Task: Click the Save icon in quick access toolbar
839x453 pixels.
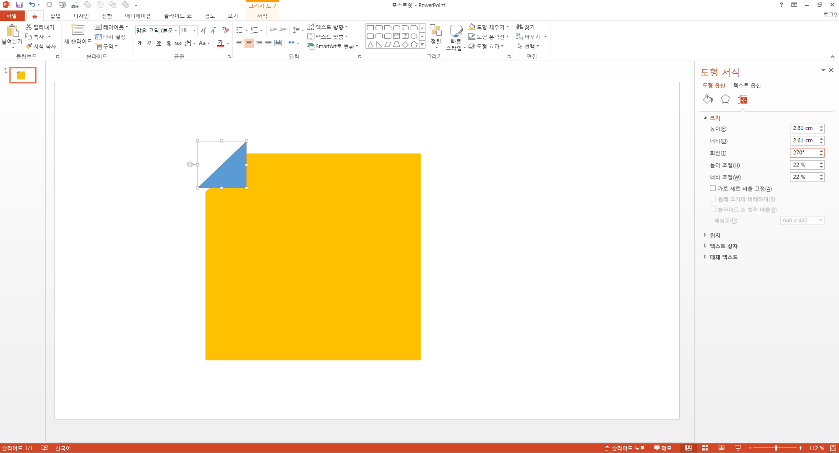Action: 19,5
